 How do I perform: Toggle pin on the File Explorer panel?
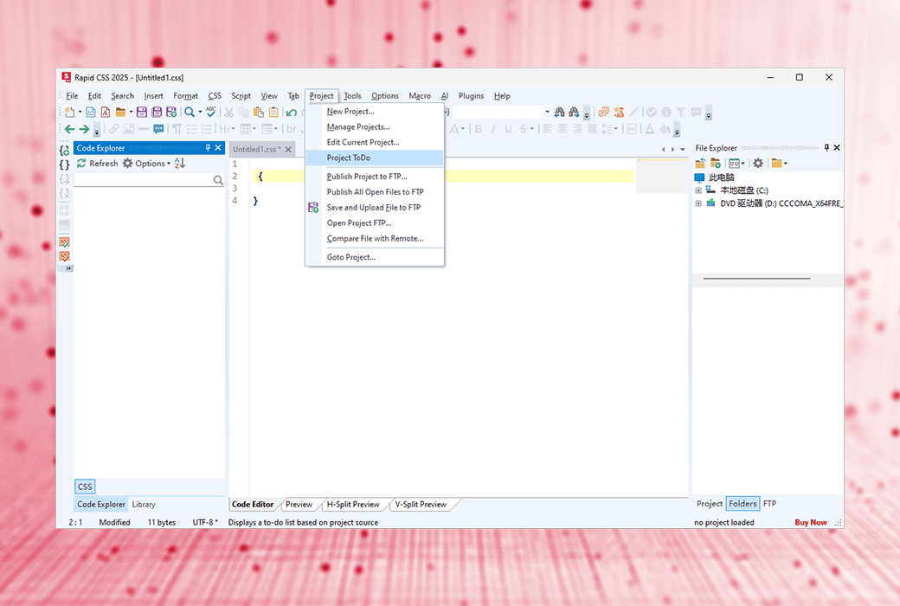click(x=826, y=148)
